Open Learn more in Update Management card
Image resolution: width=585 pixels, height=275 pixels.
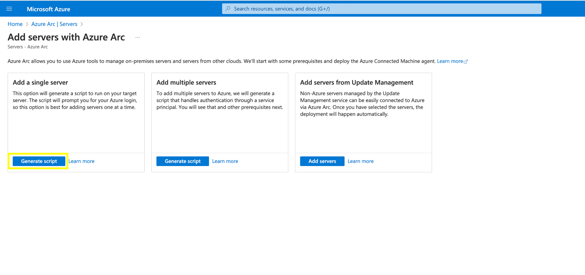(x=360, y=161)
